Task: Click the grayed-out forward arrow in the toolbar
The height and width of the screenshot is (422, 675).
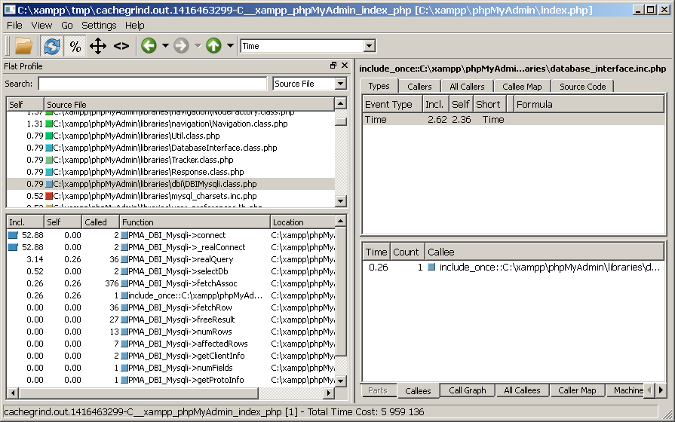Action: click(x=181, y=46)
